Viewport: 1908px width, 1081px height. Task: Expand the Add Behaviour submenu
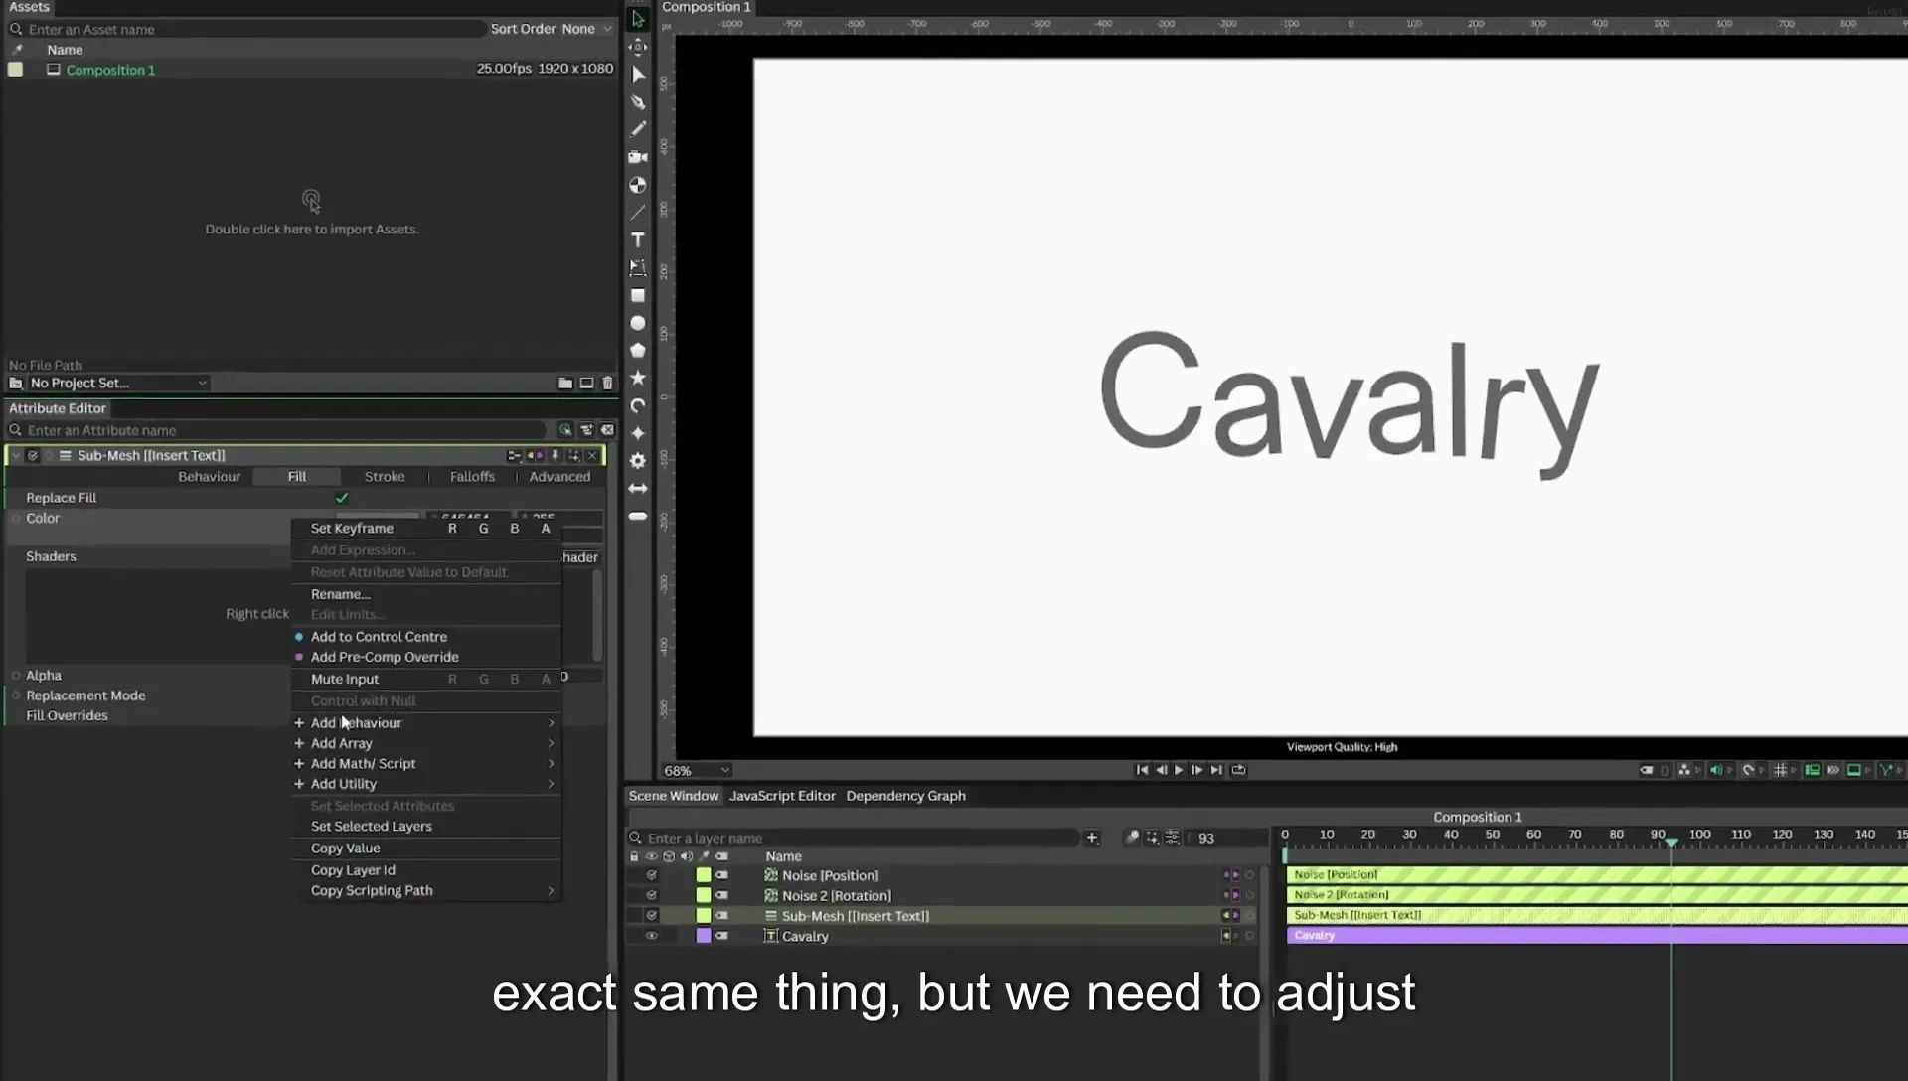(426, 723)
